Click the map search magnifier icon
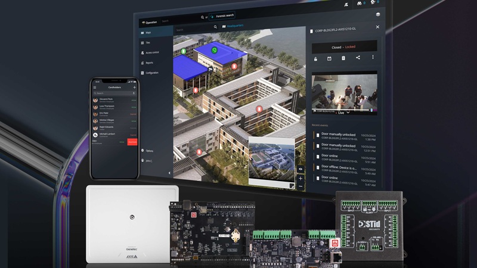477x268 pixels. (x=215, y=27)
